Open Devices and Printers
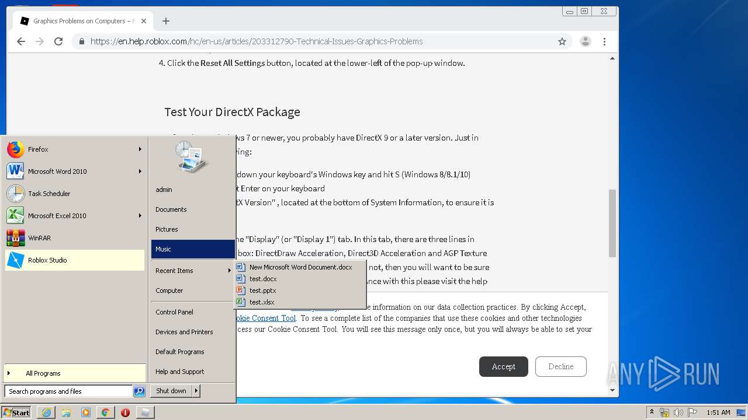Viewport: 748px width, 420px height. pos(193,332)
